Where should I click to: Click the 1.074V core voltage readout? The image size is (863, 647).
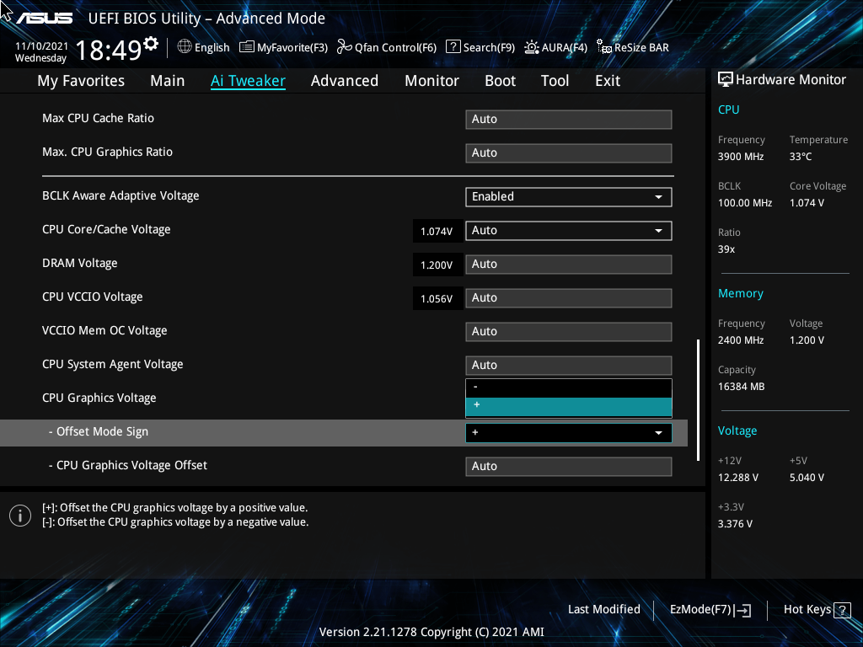[437, 232]
